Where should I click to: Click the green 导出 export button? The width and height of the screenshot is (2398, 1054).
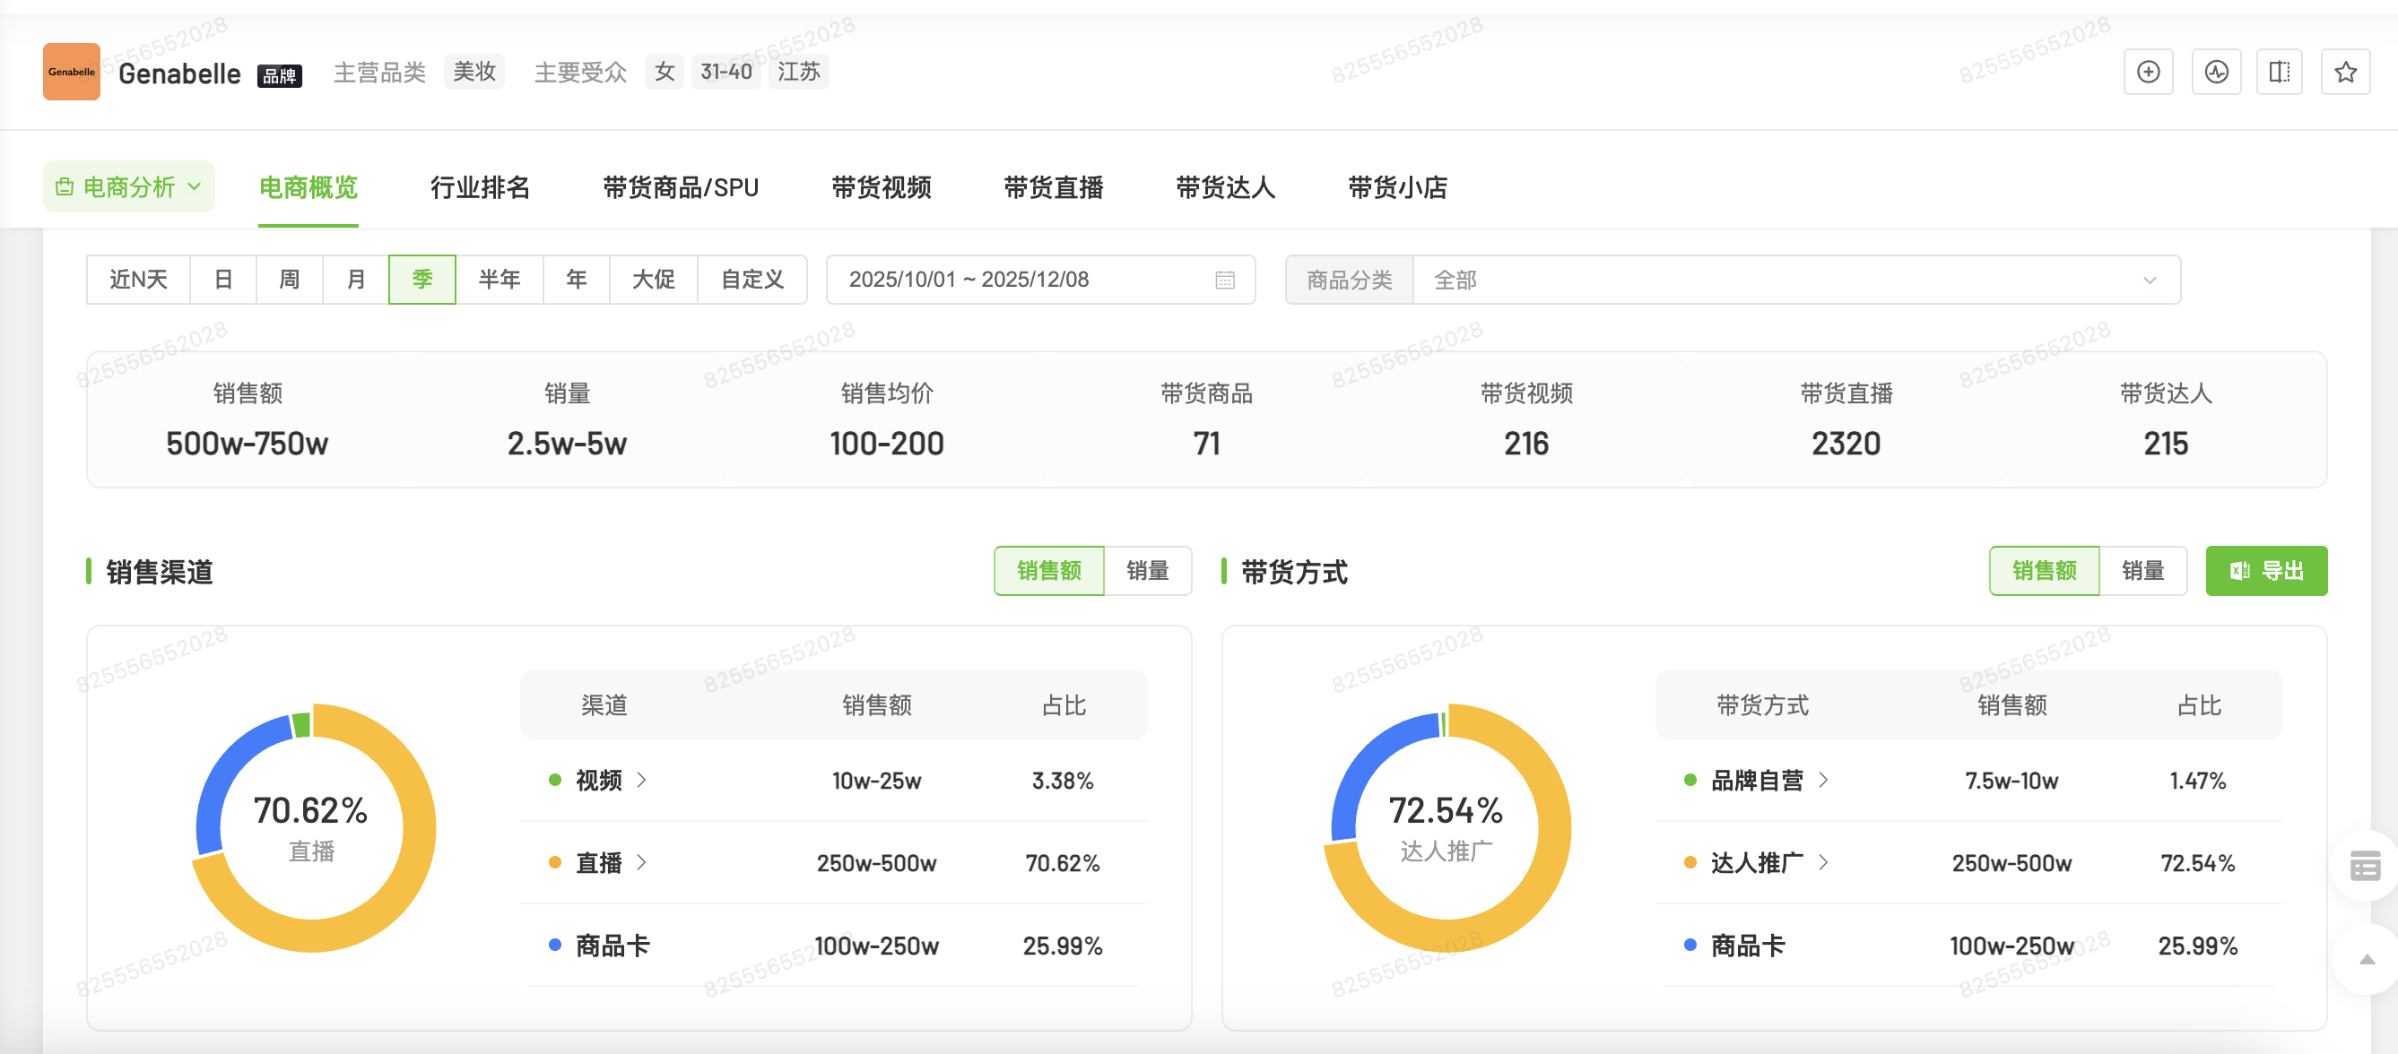(2267, 570)
